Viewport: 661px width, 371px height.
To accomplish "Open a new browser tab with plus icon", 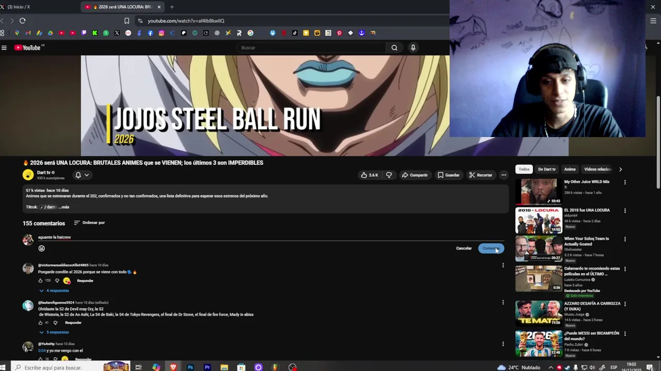I will (x=172, y=7).
